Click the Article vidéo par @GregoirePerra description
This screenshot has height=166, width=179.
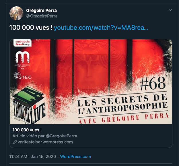click(45, 136)
